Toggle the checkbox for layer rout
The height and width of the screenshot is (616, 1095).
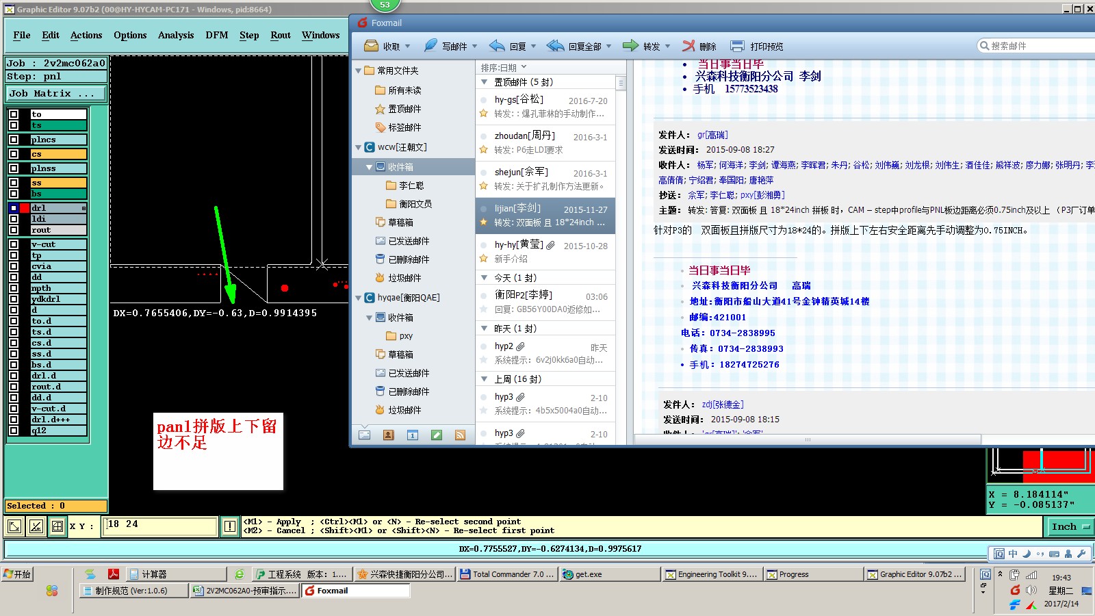coord(14,230)
